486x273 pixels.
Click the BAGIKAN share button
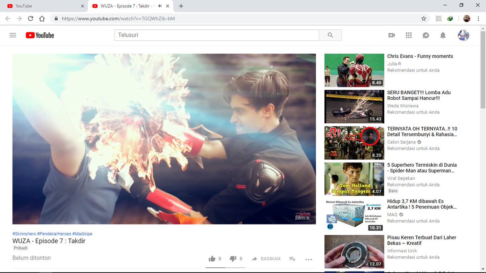266,259
